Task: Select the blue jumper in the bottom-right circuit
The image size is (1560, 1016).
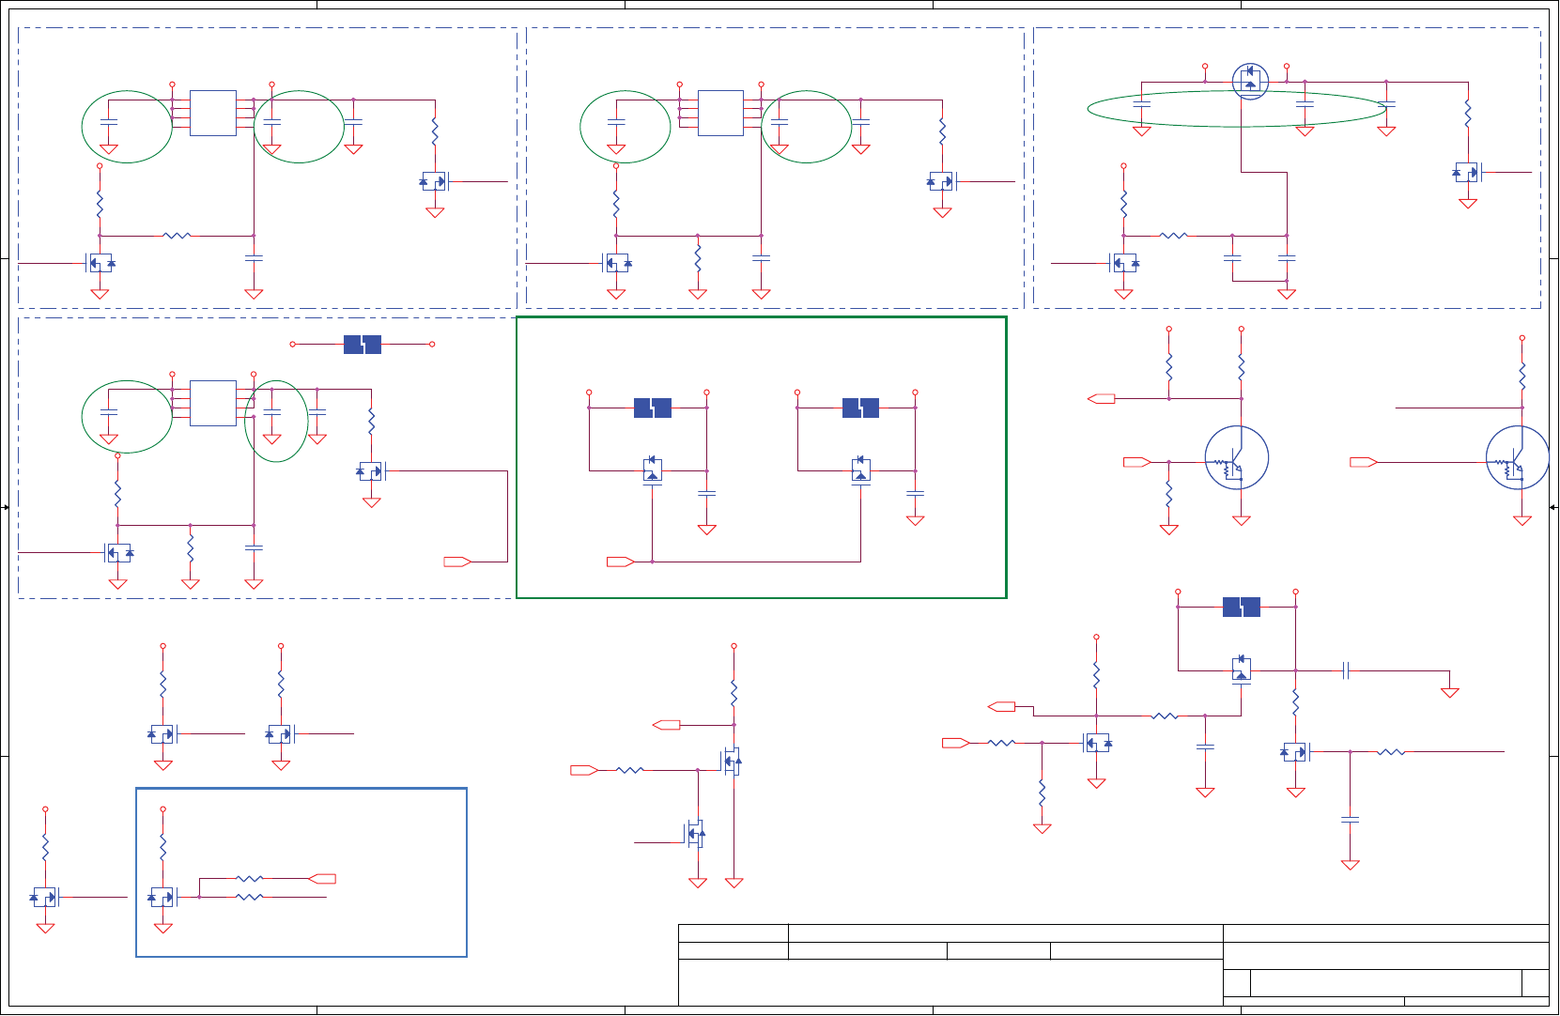Action: pyautogui.click(x=1242, y=607)
